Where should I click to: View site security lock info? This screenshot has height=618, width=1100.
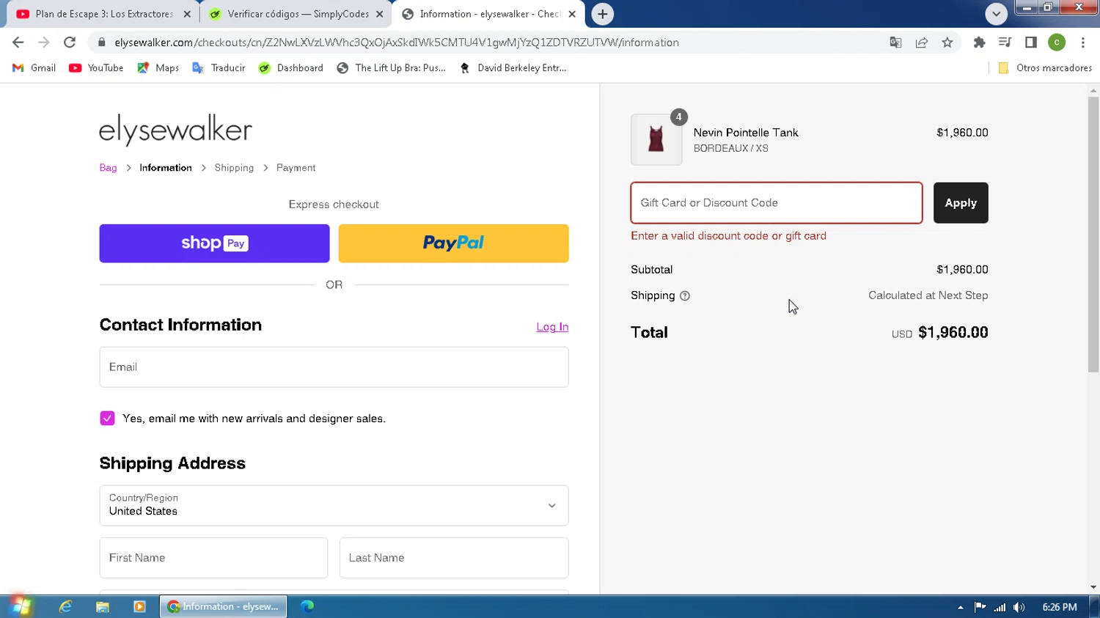tap(102, 43)
